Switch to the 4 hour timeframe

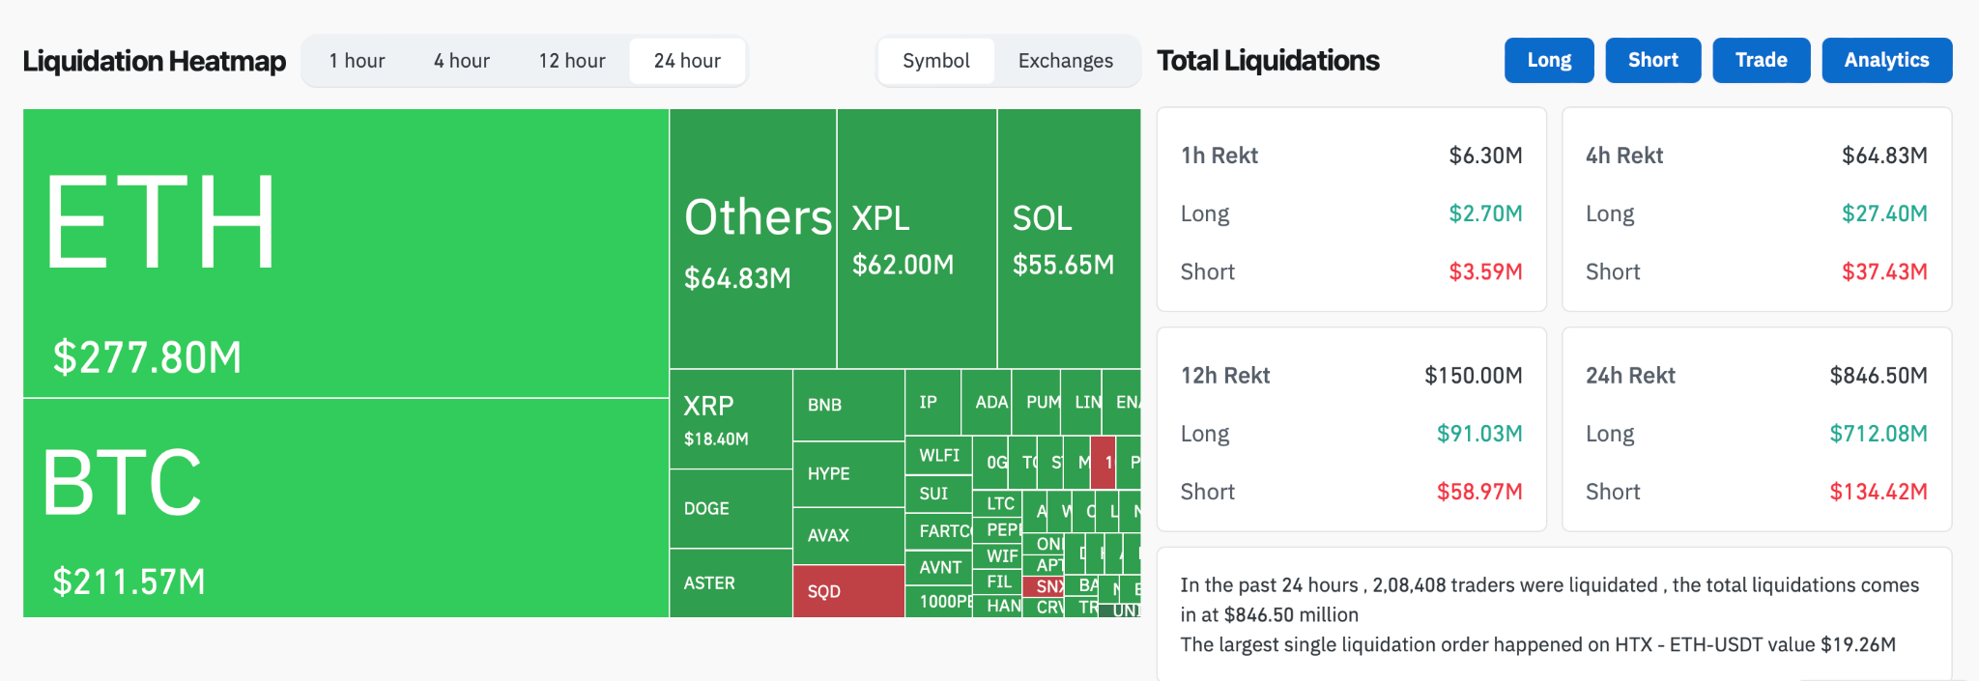(461, 60)
